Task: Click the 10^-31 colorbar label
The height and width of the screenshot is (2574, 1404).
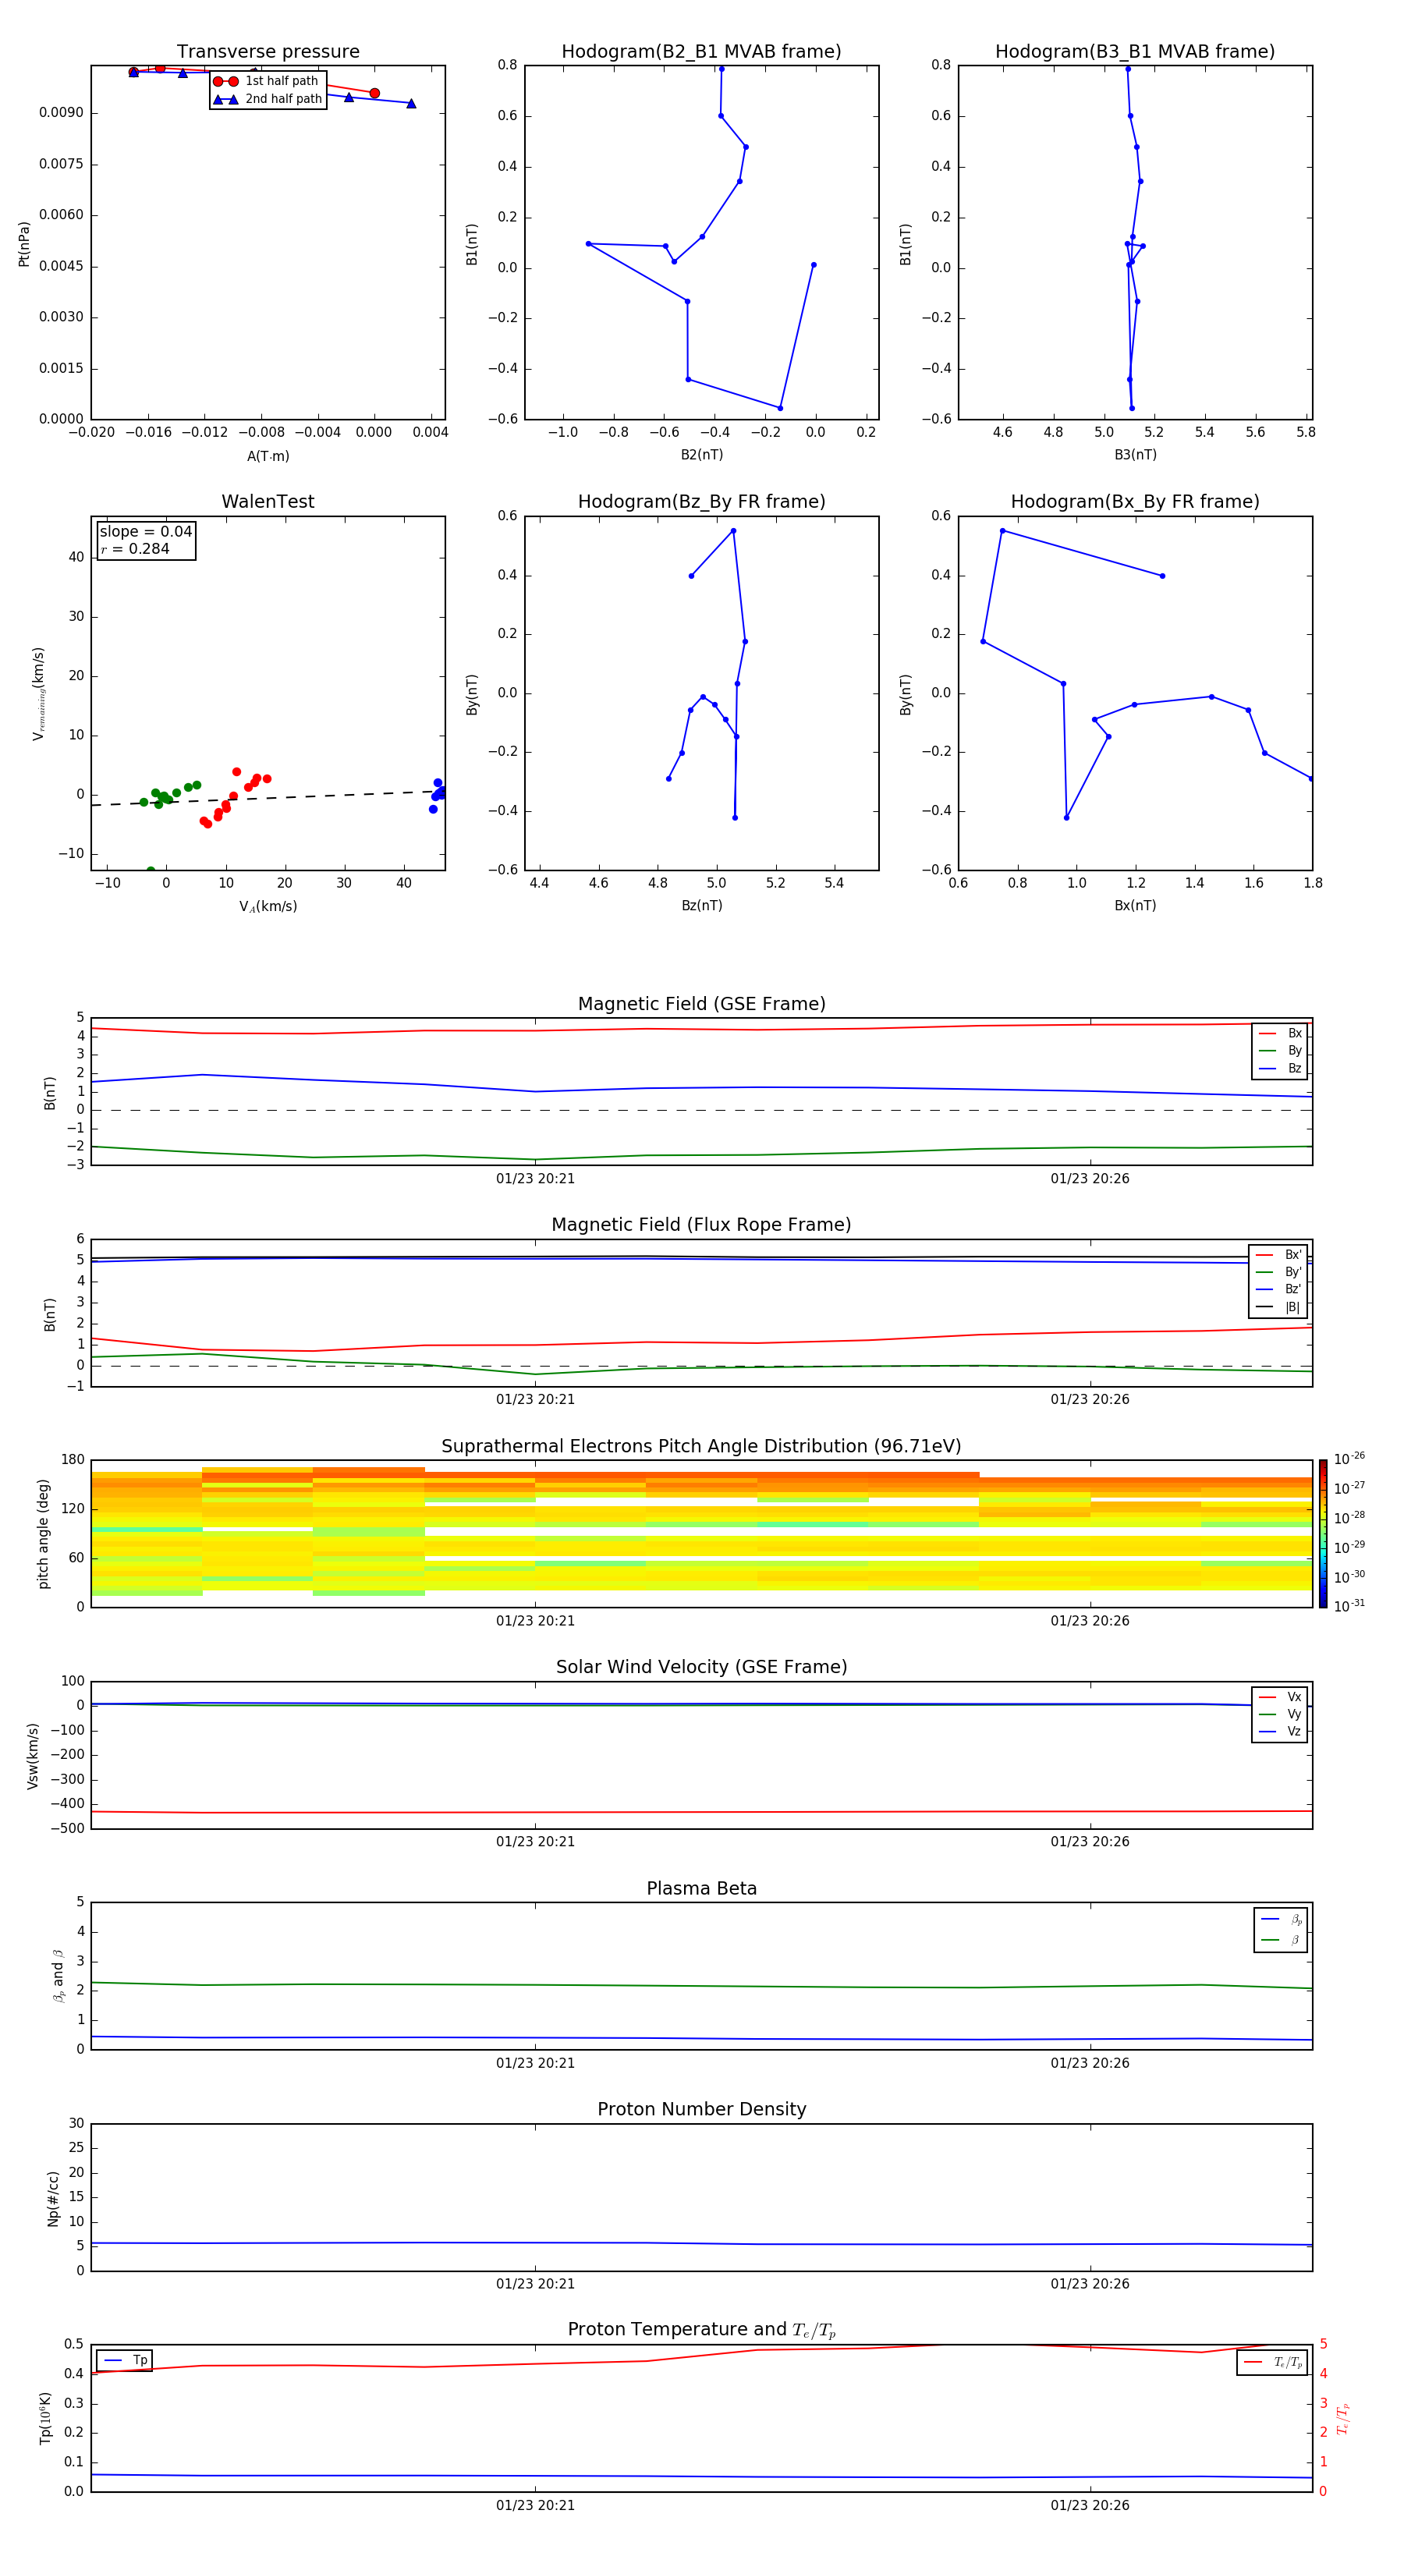Action: click(x=1349, y=1606)
